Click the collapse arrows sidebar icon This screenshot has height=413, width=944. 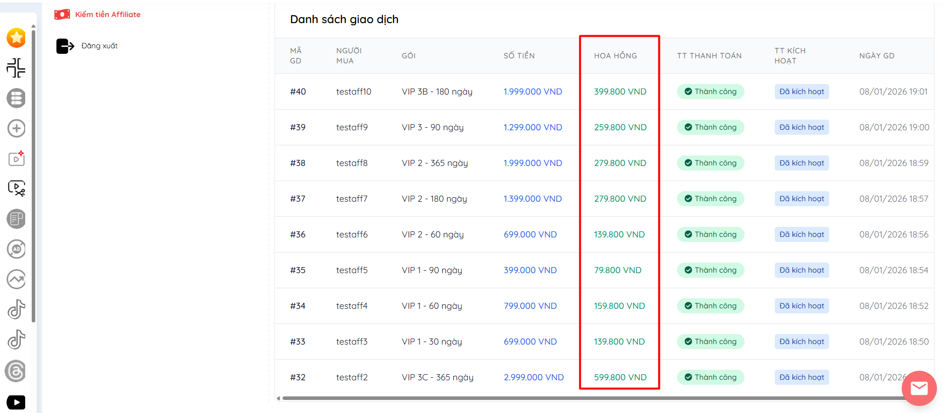16,68
